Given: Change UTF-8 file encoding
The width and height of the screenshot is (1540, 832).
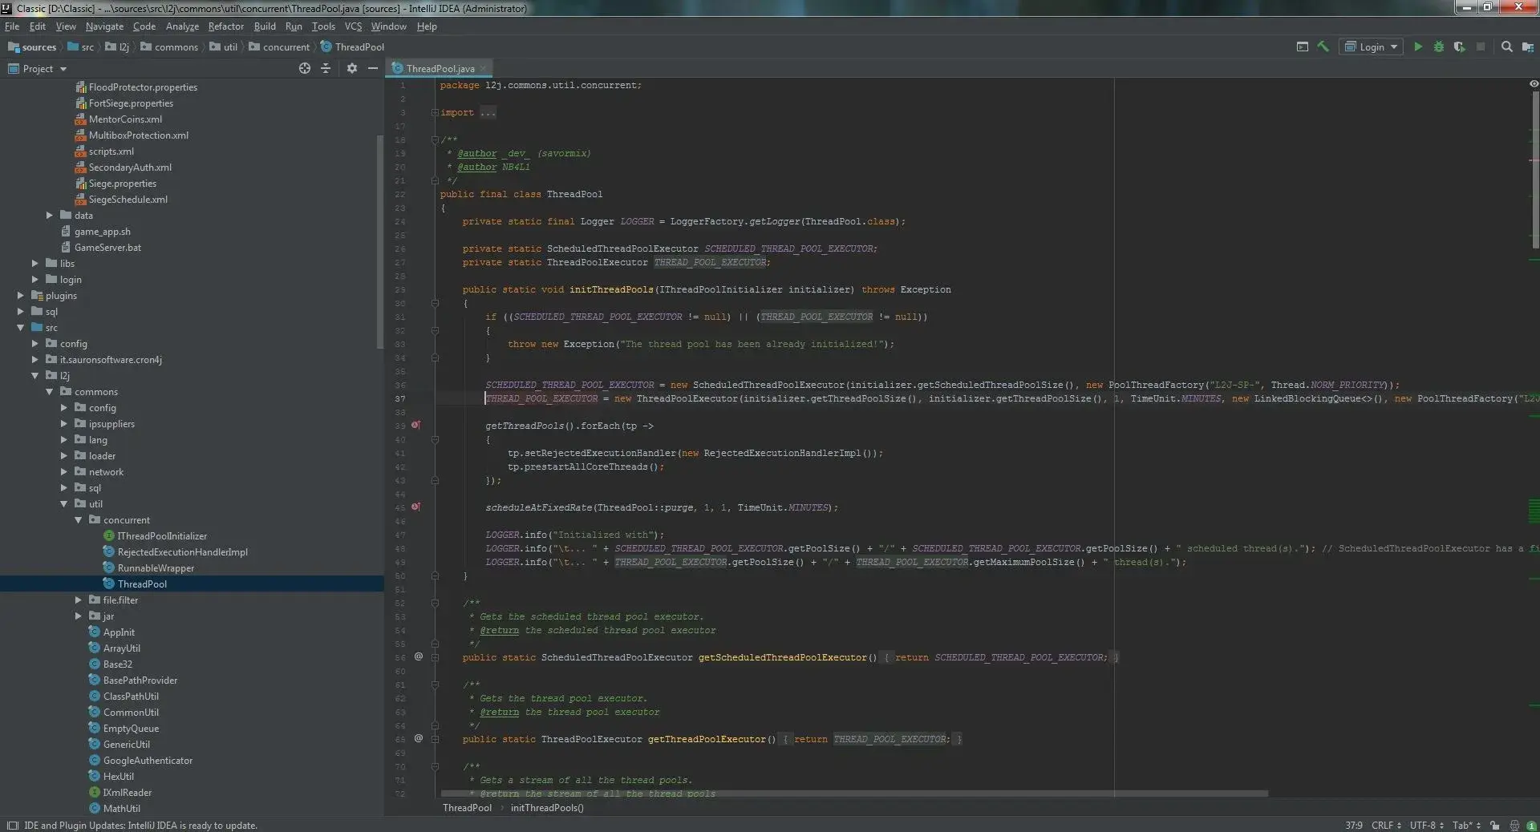Looking at the screenshot, I should coord(1426,825).
